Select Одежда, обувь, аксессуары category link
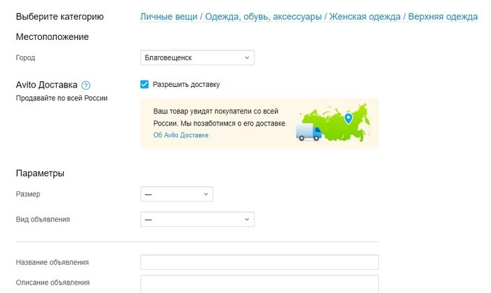The width and height of the screenshot is (491, 293). (263, 17)
